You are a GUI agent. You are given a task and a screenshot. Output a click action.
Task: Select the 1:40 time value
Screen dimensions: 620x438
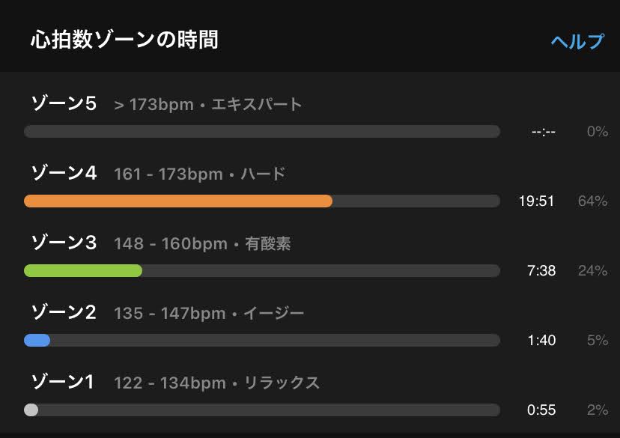[541, 341]
